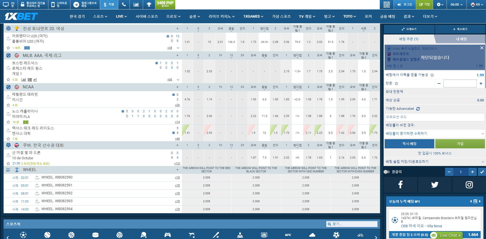486x239 pixels.
Task: Open Twitter social link
Action: coord(435,185)
